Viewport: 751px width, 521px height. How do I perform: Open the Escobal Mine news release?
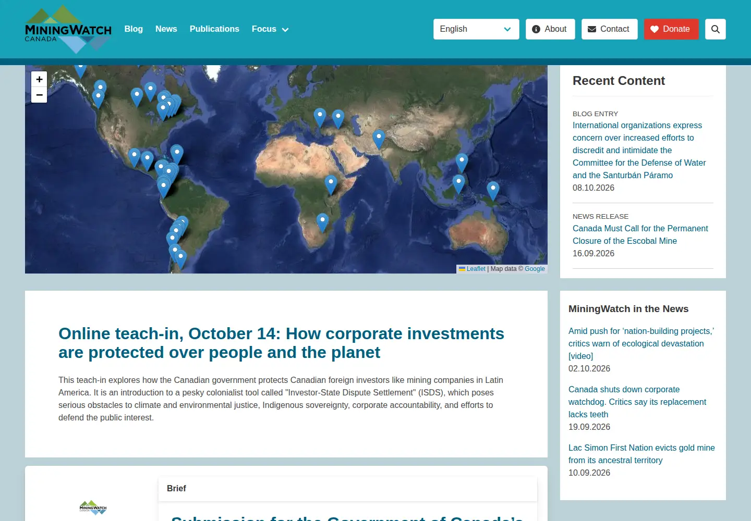(640, 234)
